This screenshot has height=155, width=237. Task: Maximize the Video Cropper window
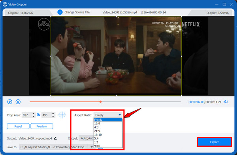pyautogui.click(x=224, y=4)
